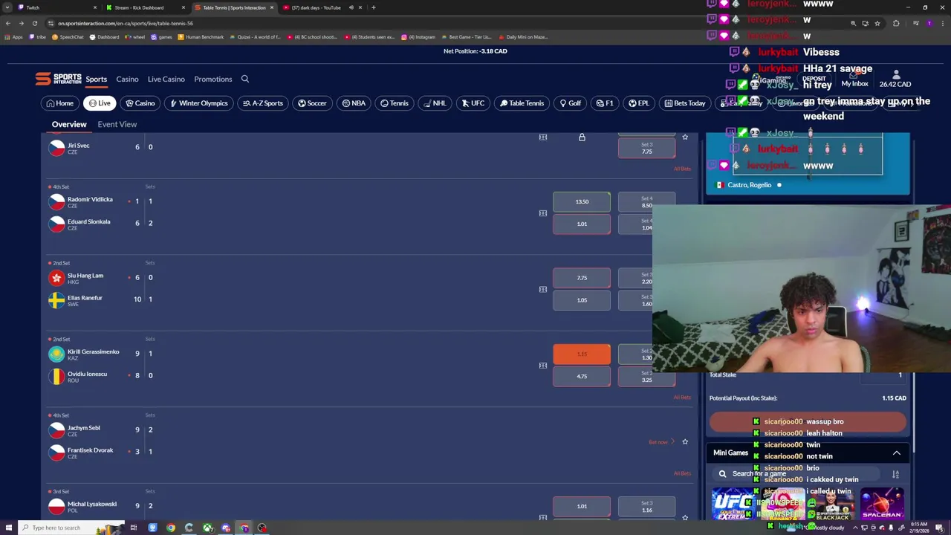
Task: Open Tennis category
Action: (x=395, y=103)
